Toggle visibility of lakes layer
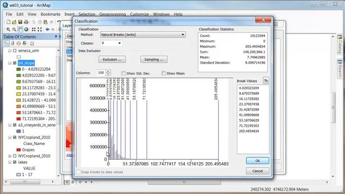Viewport: 345px width, 194px height. 15,162
